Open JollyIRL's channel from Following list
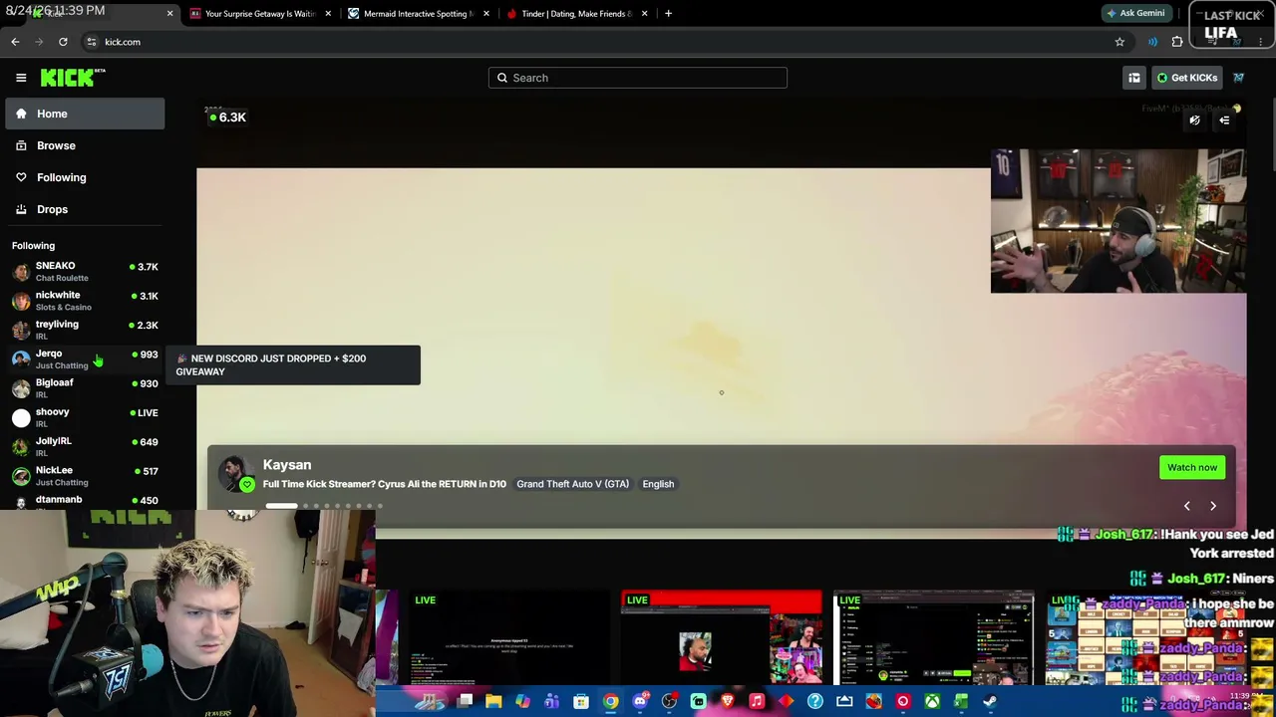This screenshot has width=1276, height=717. click(x=85, y=446)
